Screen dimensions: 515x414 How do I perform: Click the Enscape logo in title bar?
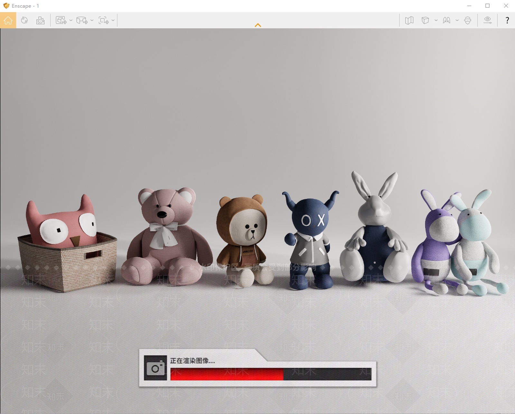click(x=6, y=6)
